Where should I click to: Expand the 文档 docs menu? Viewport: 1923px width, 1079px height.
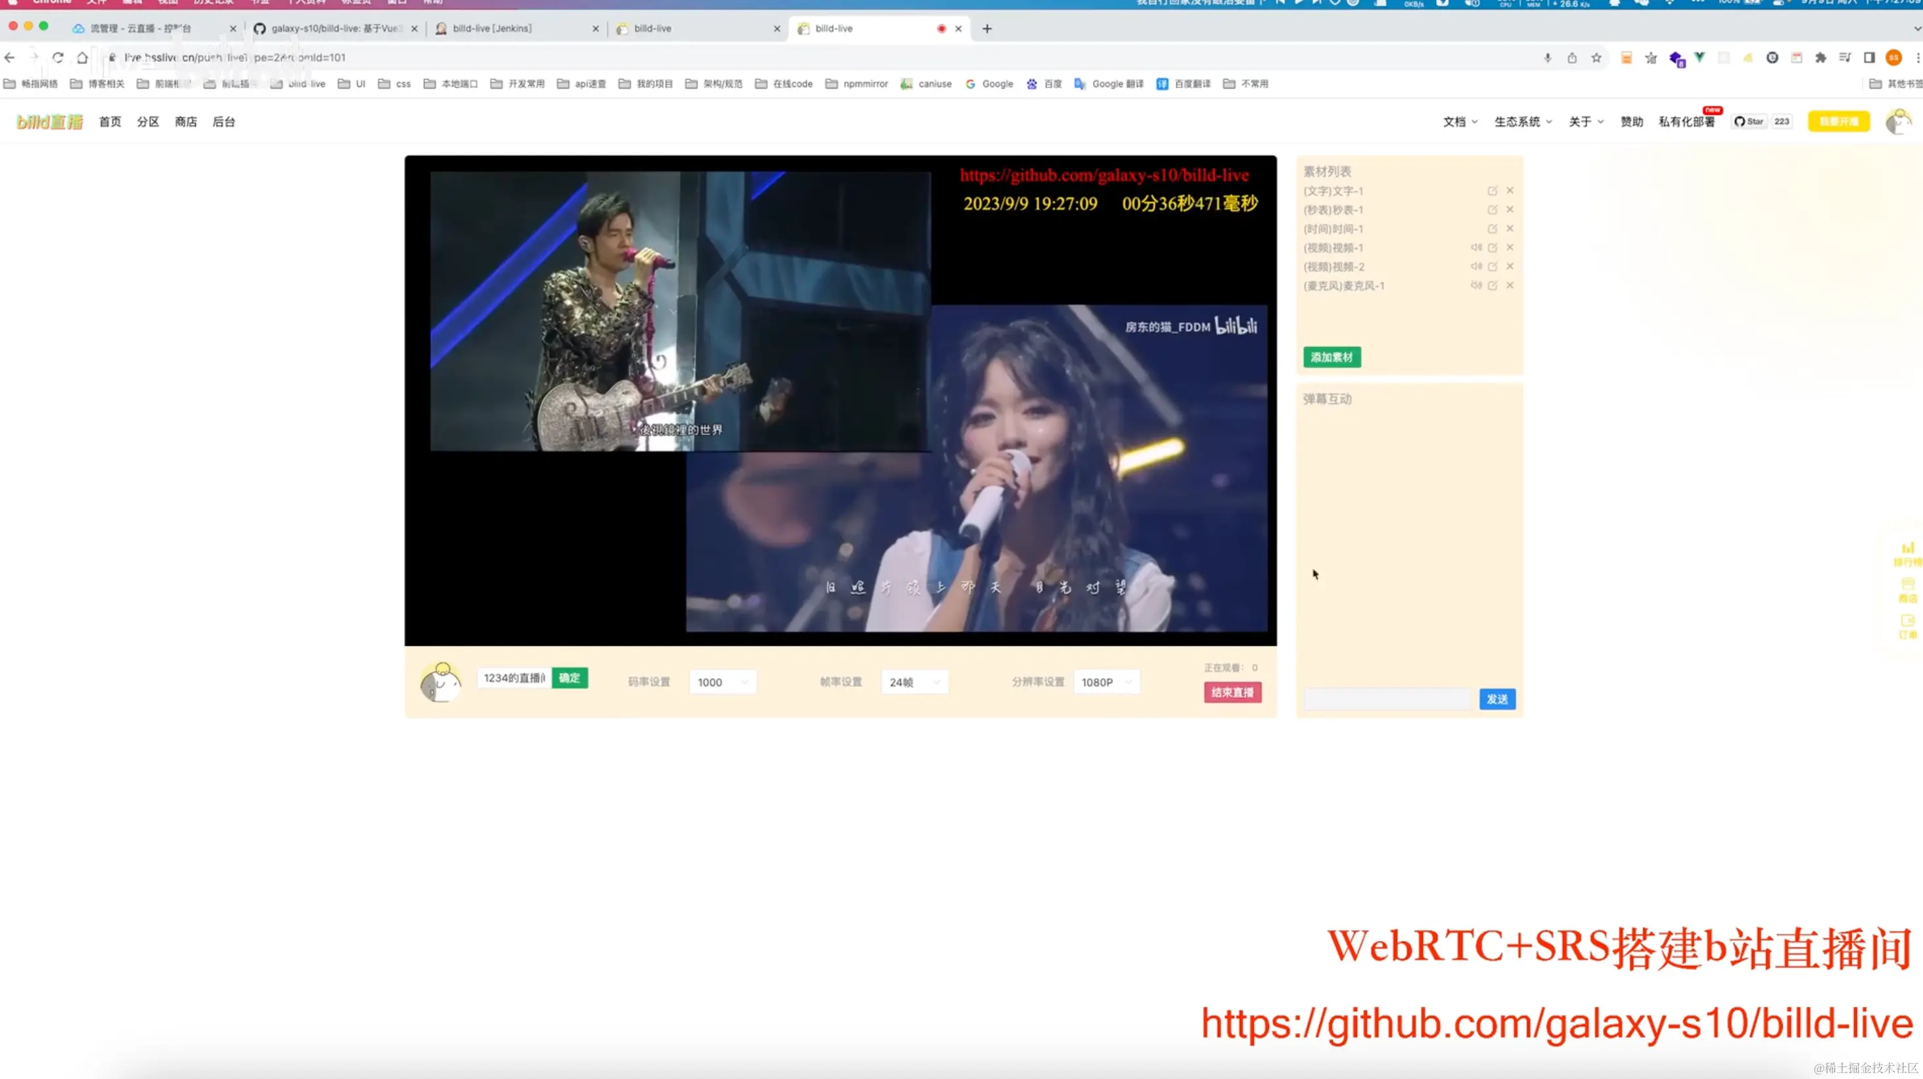(1460, 122)
